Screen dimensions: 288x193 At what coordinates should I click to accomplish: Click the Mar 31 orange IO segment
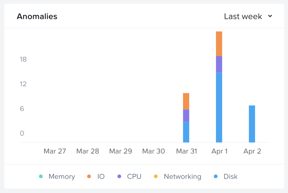point(186,101)
